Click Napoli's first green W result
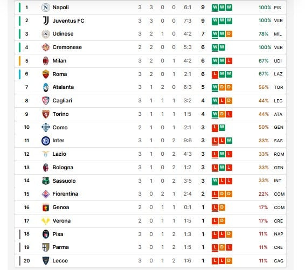Screen dimensions: 305x270 point(215,8)
